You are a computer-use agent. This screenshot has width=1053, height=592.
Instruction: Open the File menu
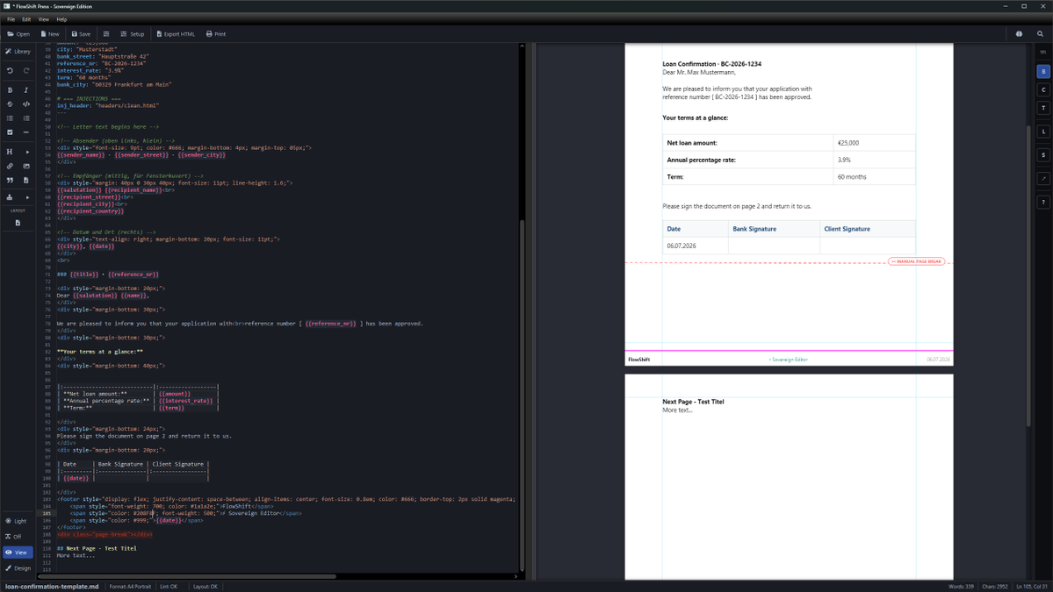tap(11, 19)
